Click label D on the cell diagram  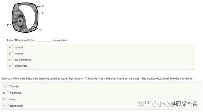point(8,25)
